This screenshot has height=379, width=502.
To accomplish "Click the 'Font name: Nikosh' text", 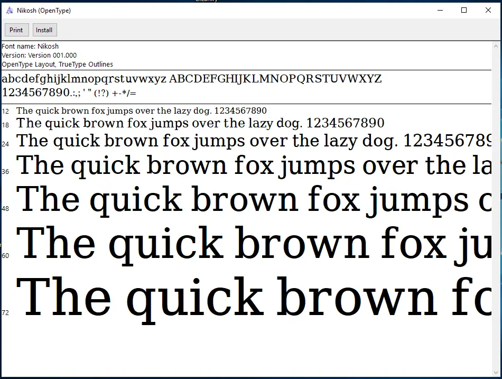I will 30,46.
